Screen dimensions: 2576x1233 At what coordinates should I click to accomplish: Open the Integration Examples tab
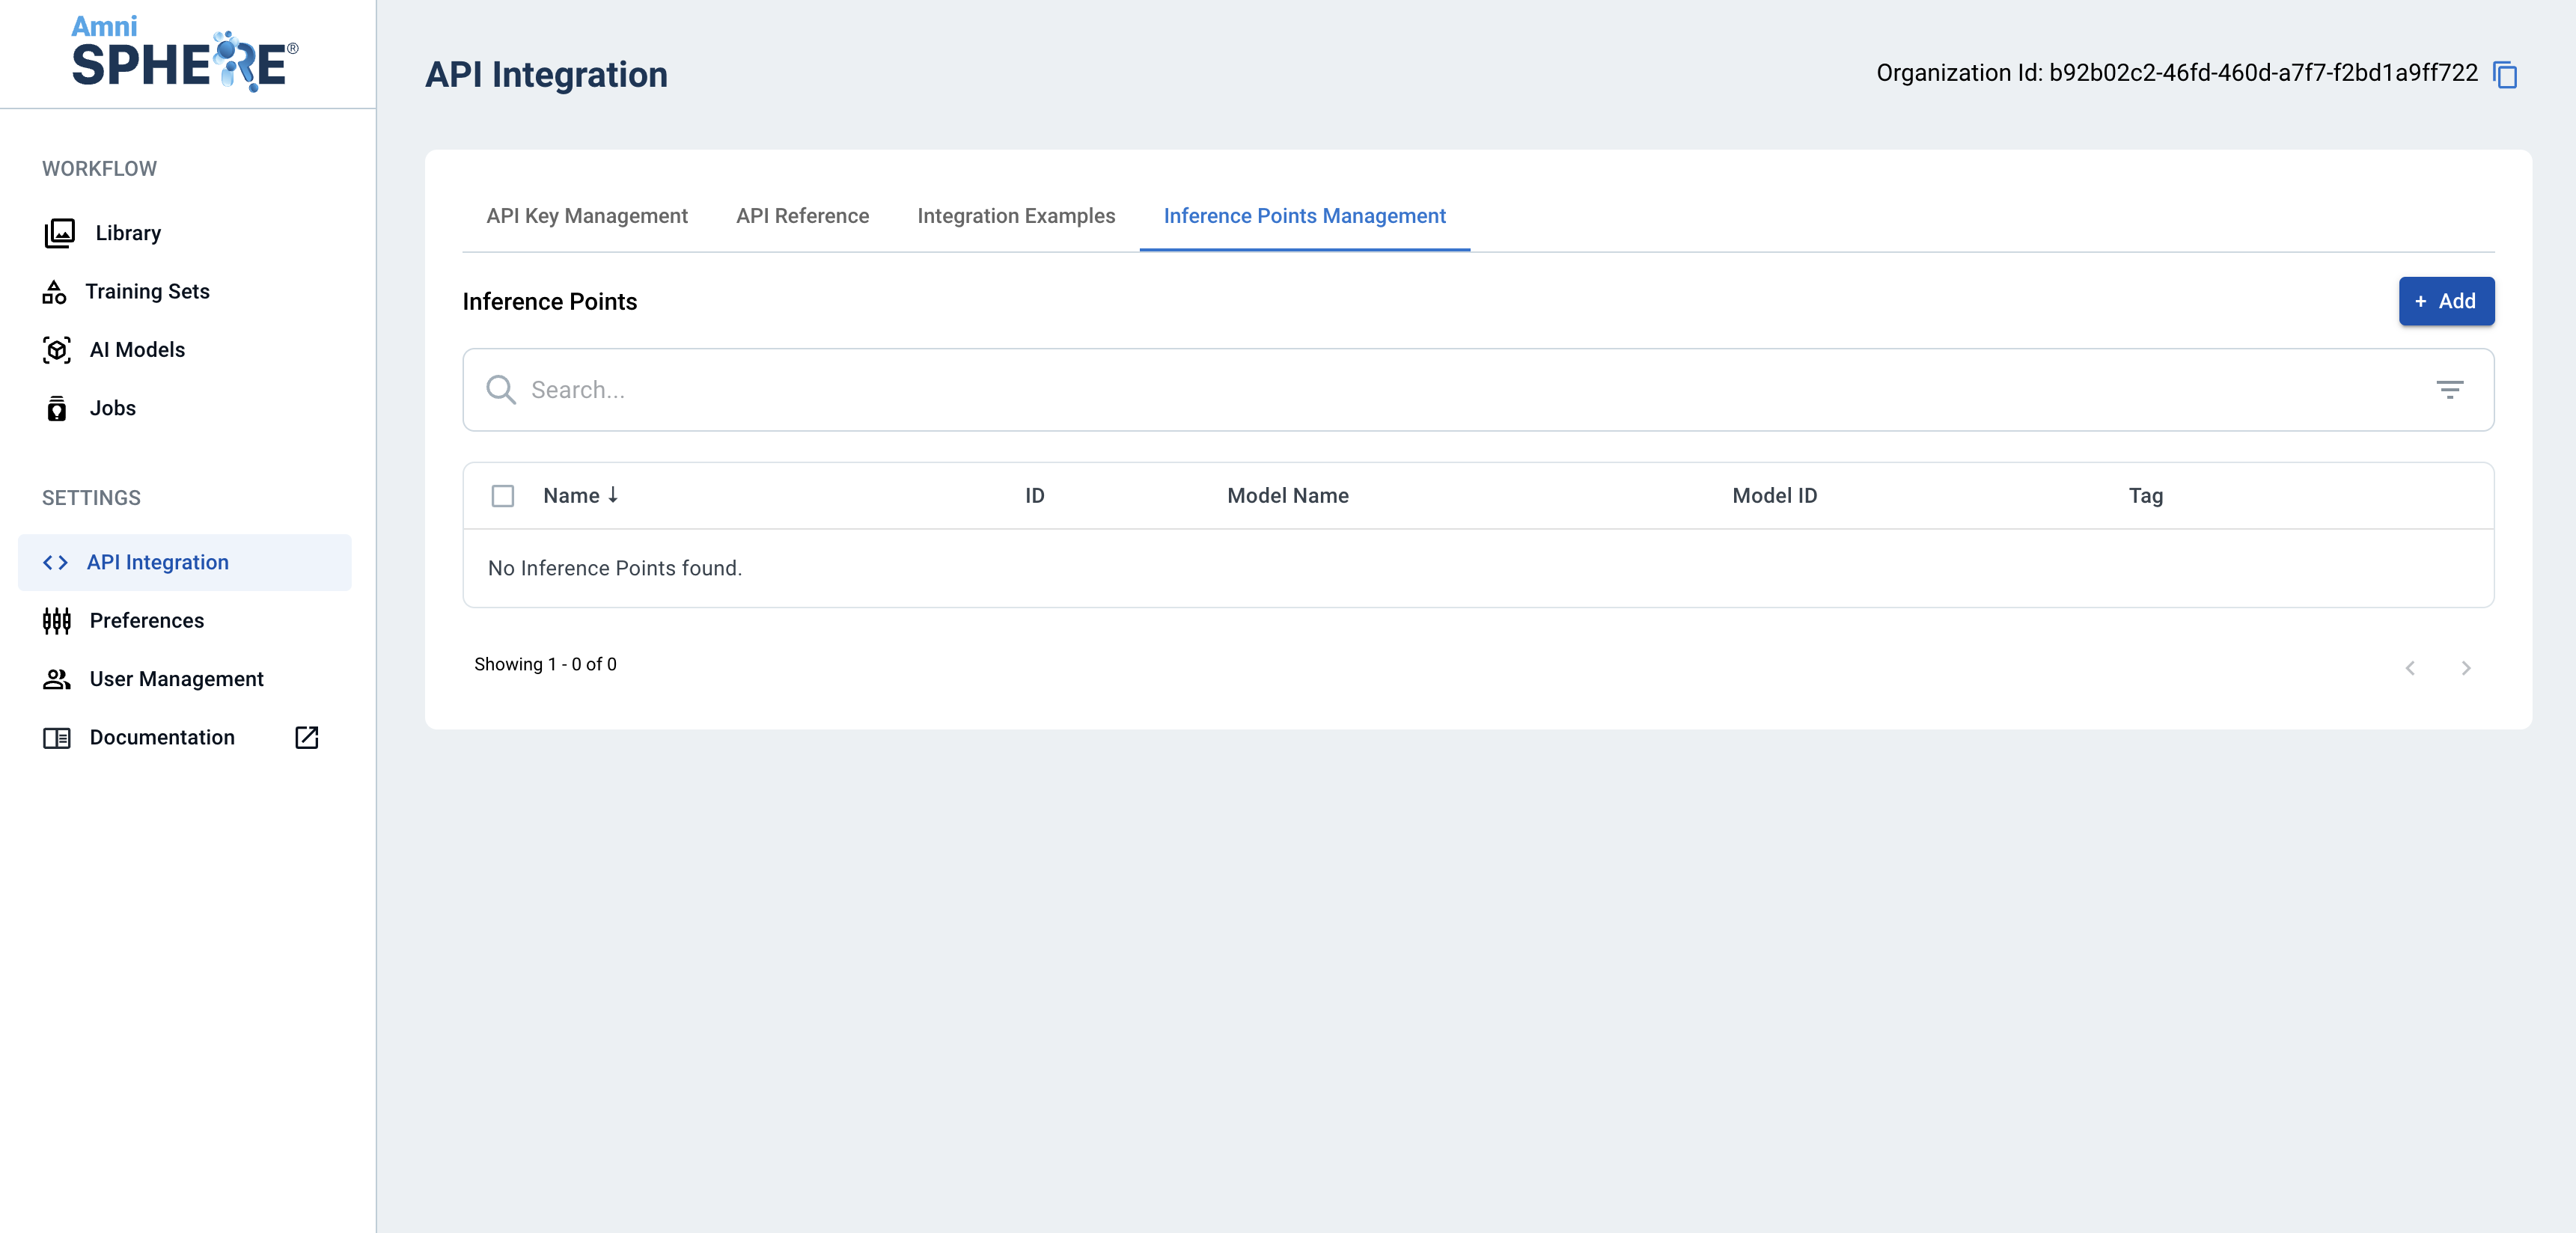1015,216
